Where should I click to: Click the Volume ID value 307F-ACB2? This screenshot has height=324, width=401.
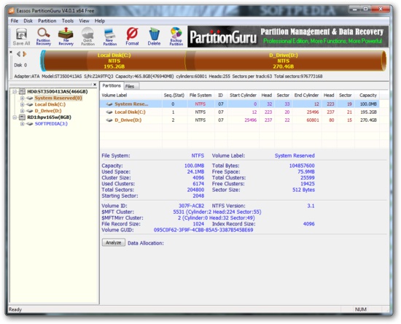191,206
